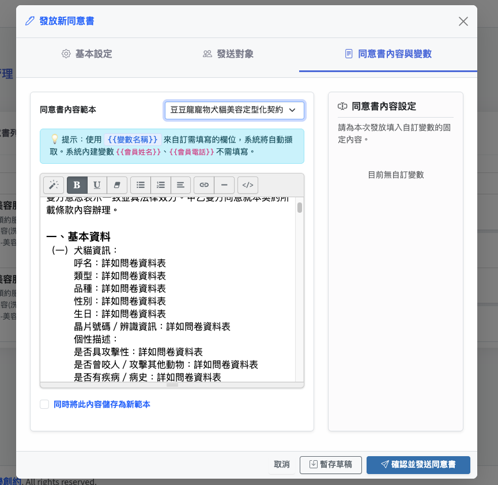Click the editor bottom resize handle
The image size is (498, 485).
tap(172, 385)
